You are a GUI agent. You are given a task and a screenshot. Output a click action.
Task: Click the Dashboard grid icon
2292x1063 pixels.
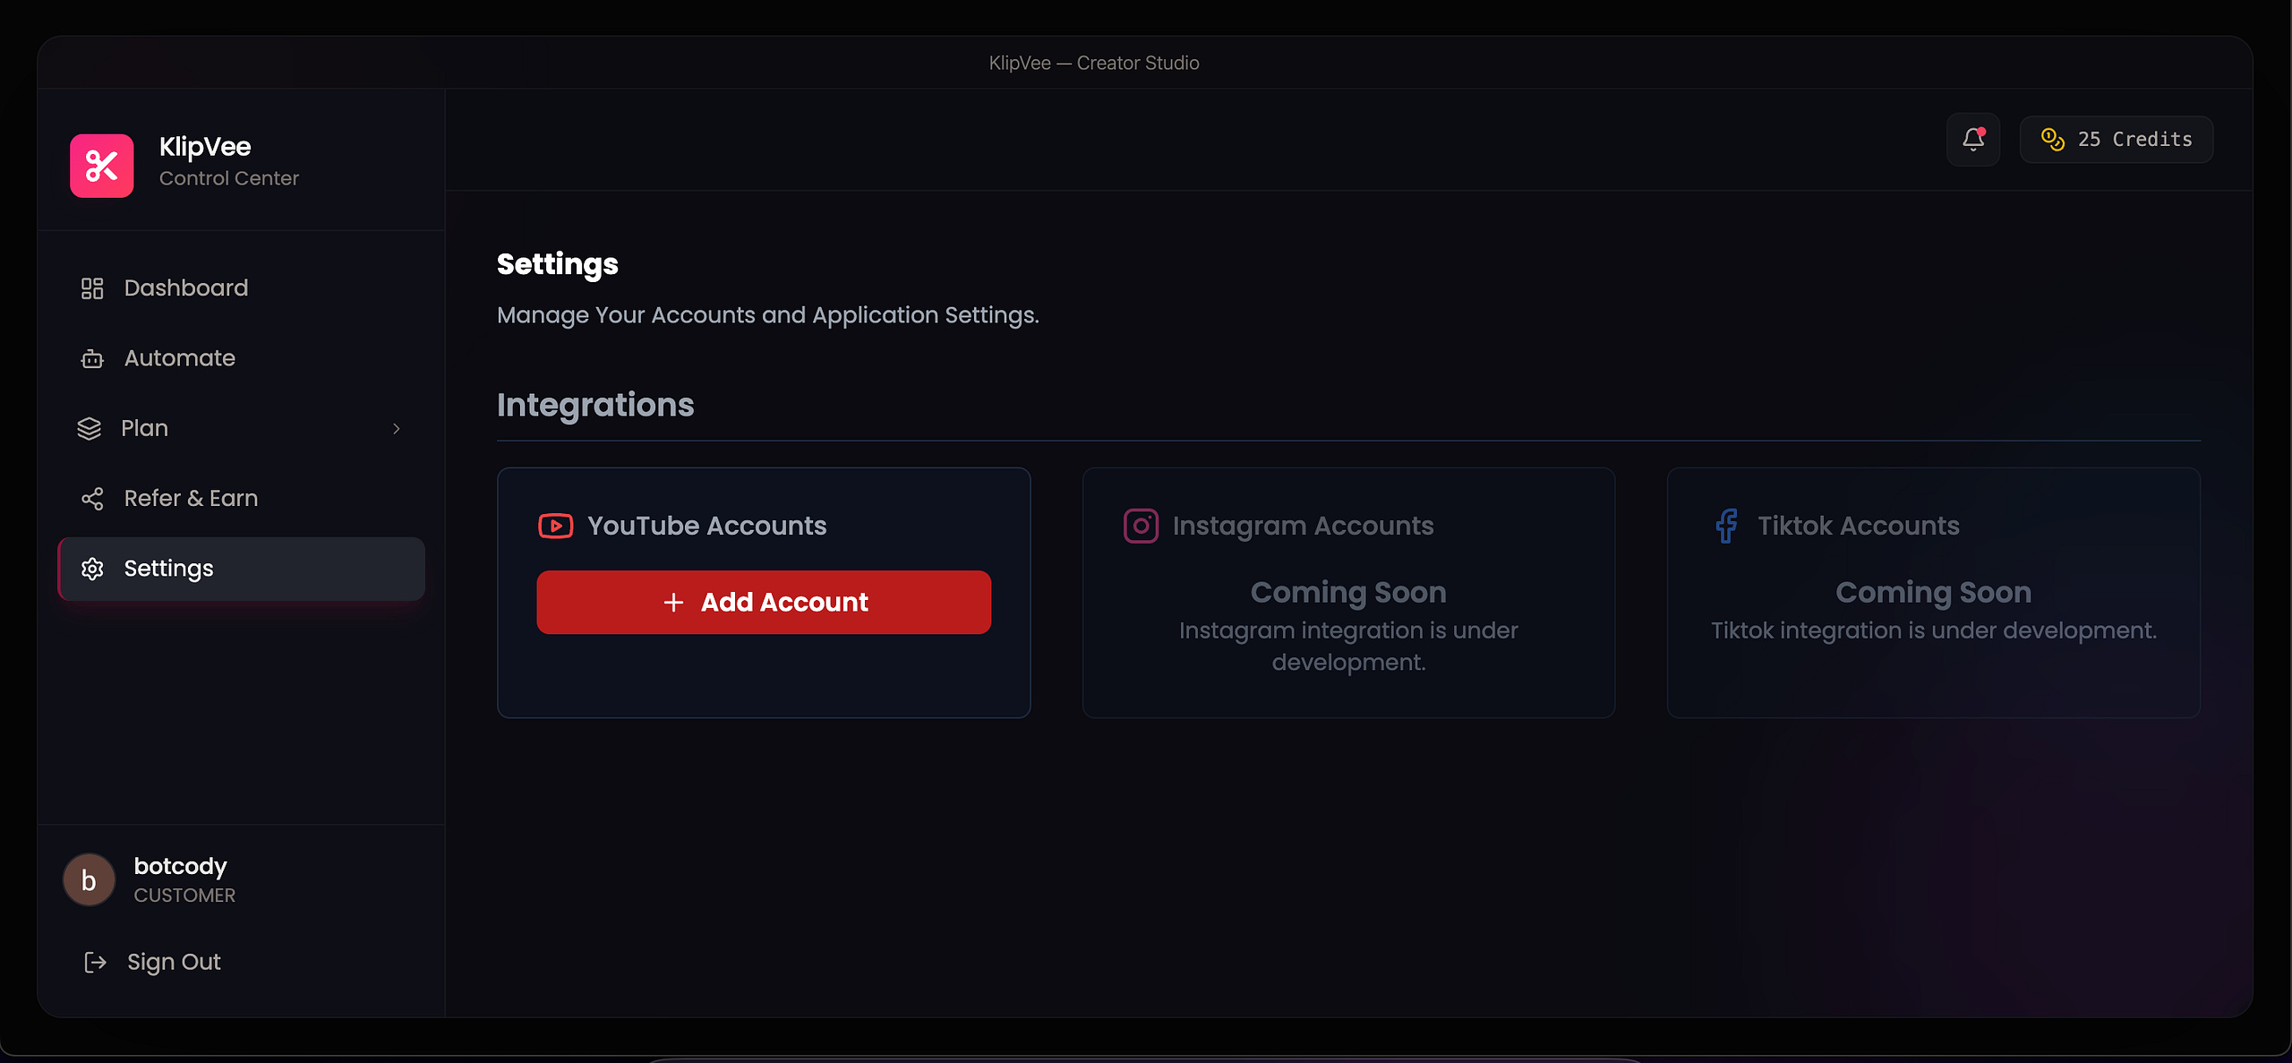tap(92, 288)
